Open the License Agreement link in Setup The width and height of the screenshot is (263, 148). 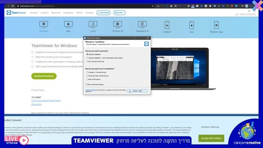pos(91,90)
